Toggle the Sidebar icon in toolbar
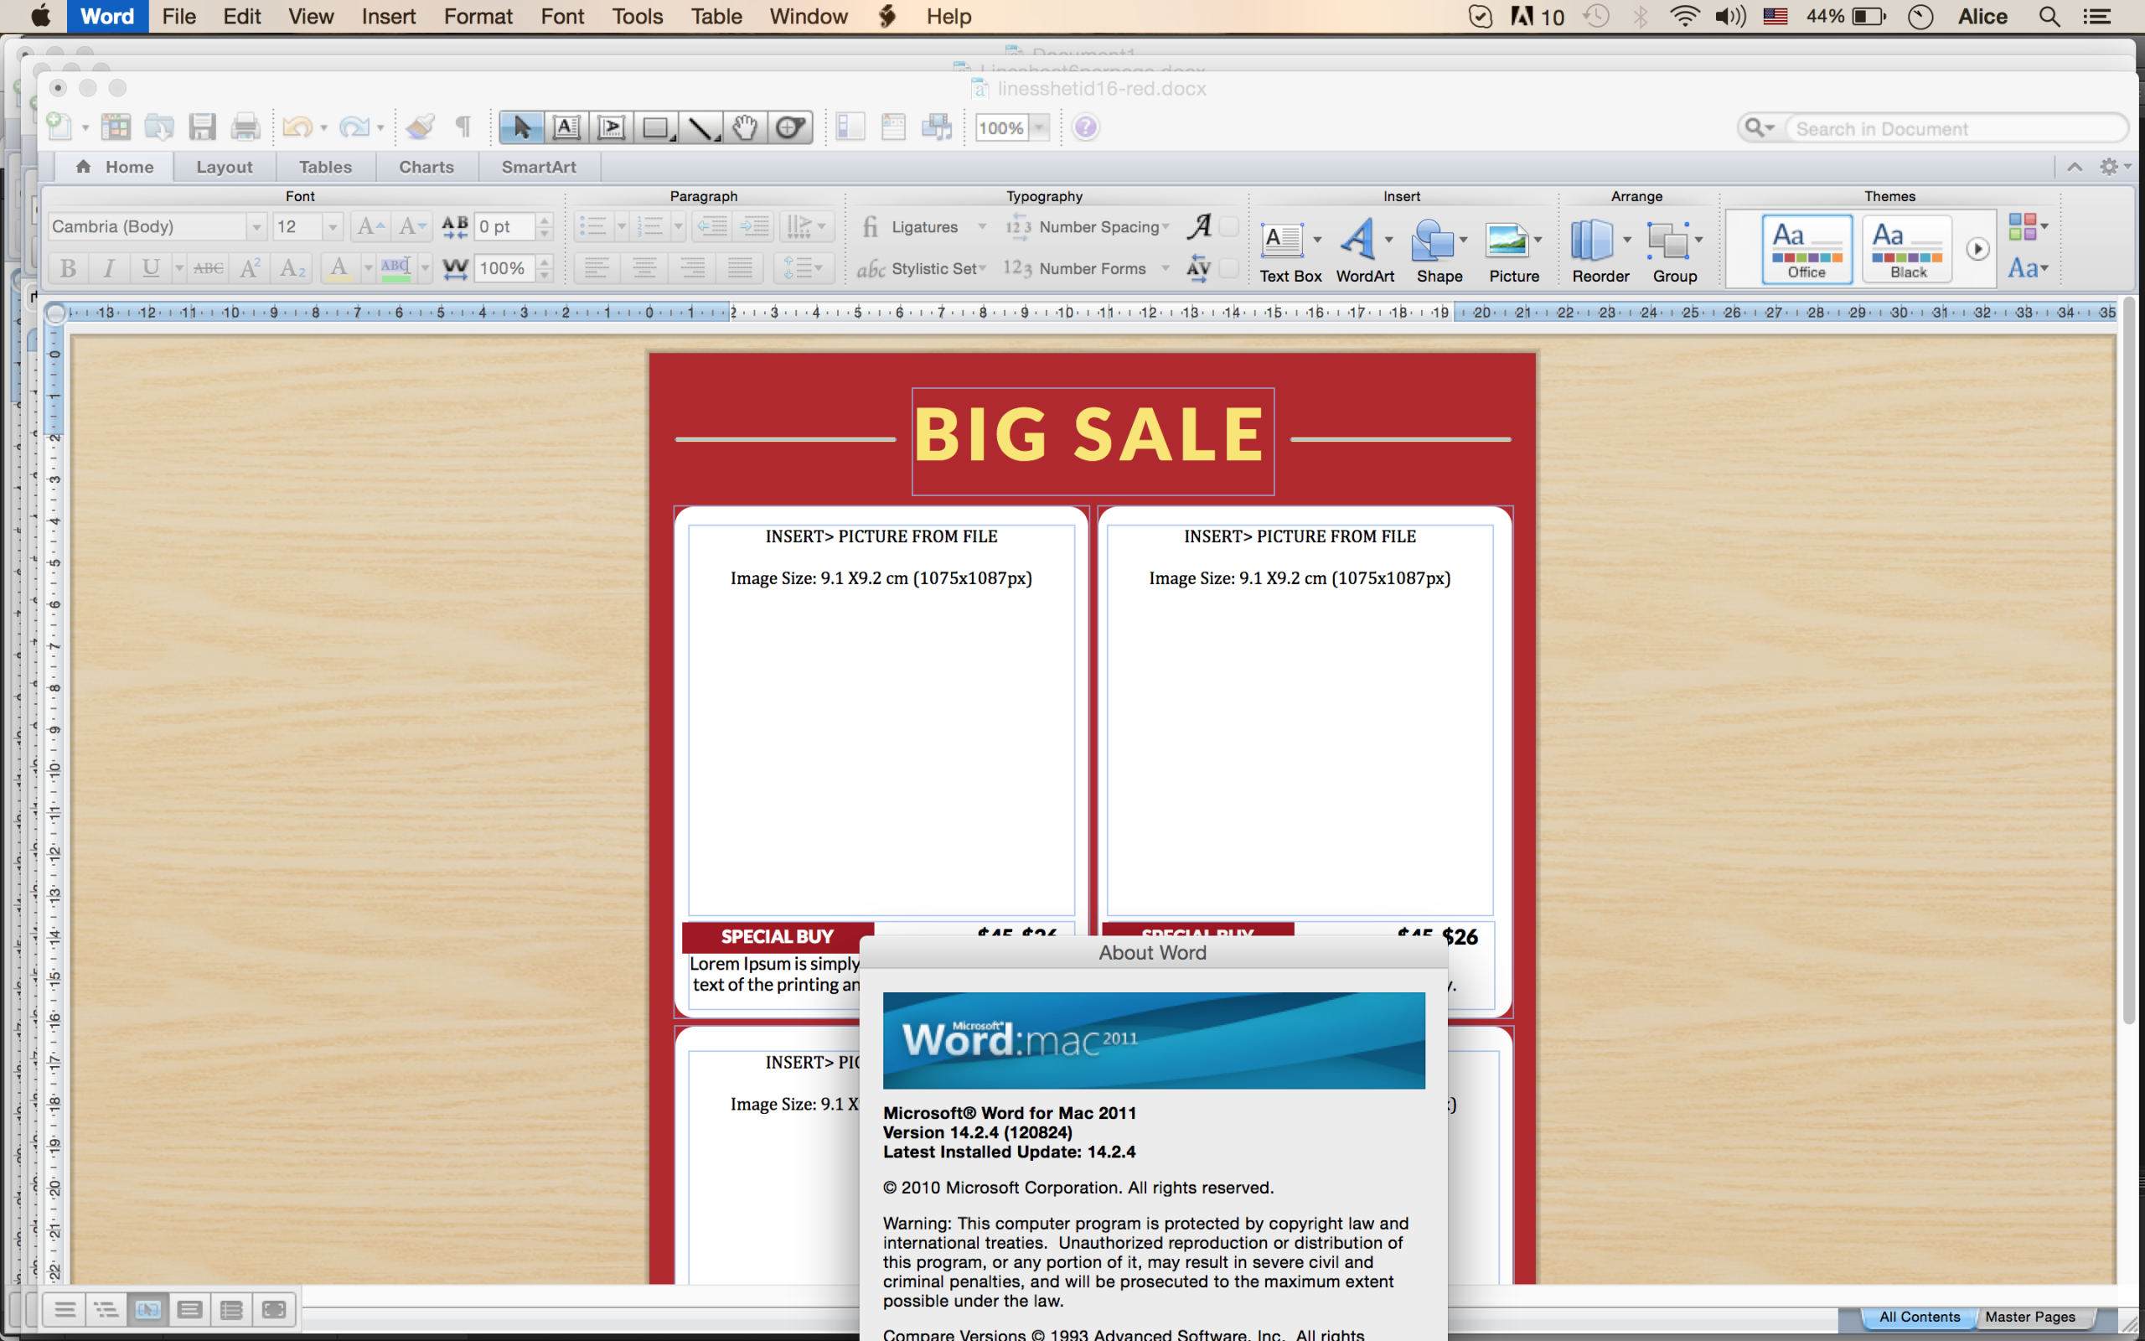Image resolution: width=2145 pixels, height=1341 pixels. click(850, 127)
